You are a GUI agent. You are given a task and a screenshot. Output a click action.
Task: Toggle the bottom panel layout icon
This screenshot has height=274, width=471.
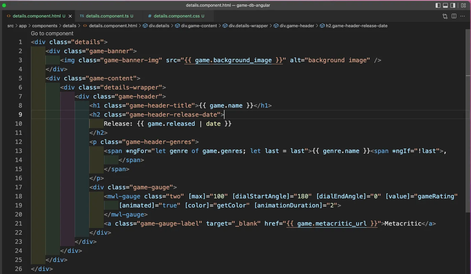pos(445,5)
